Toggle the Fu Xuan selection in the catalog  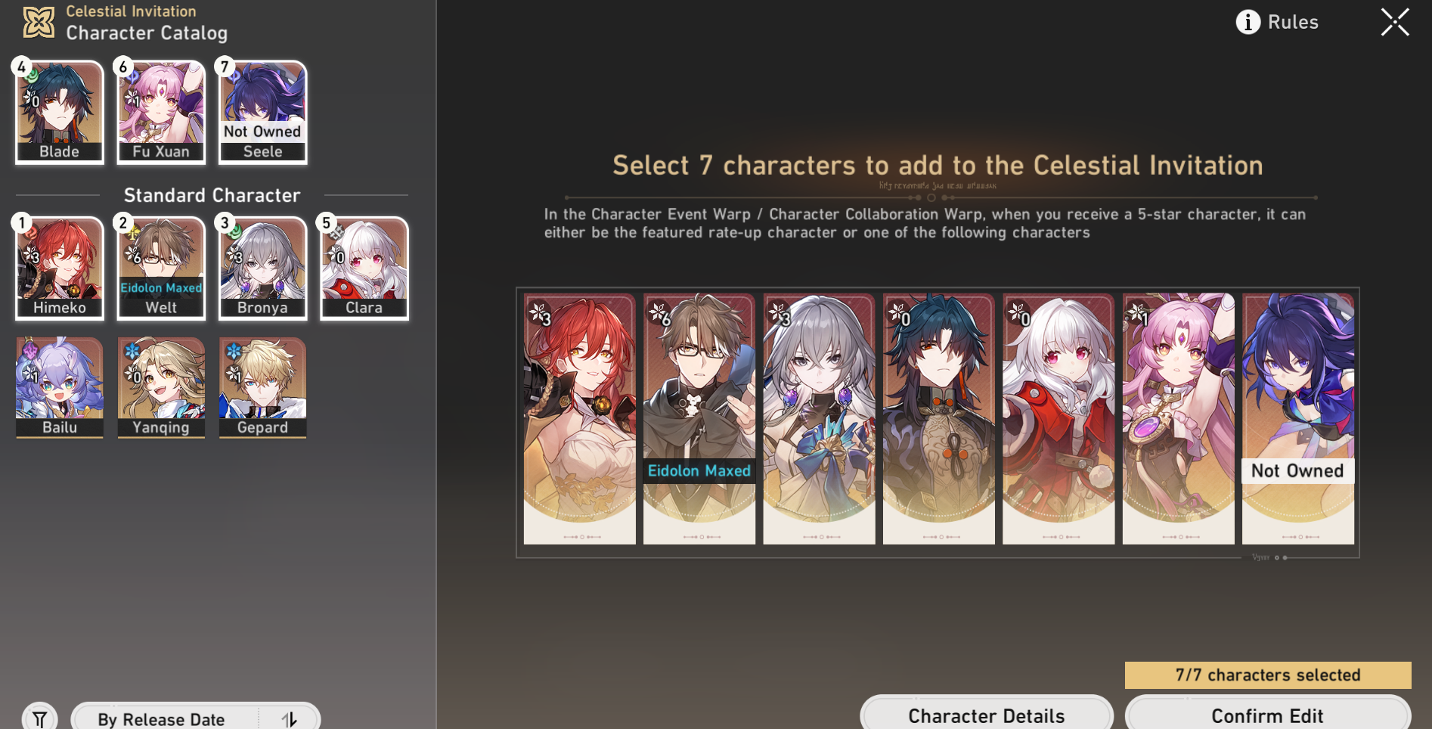pyautogui.click(x=161, y=112)
